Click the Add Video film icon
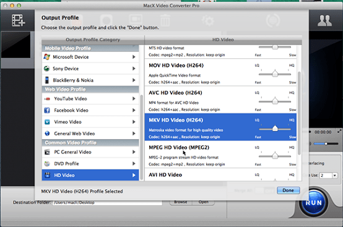The image size is (343, 227). pyautogui.click(x=19, y=20)
